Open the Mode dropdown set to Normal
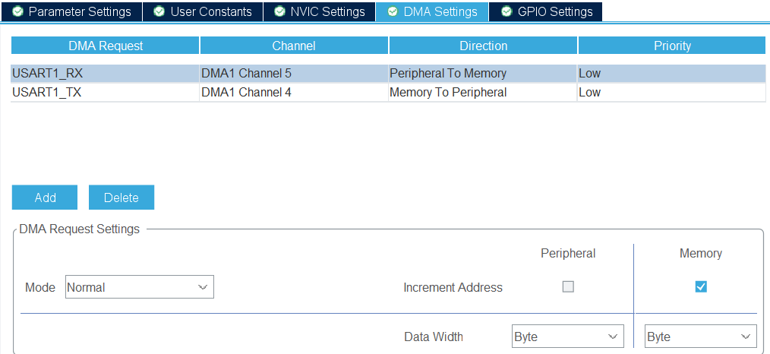 (x=139, y=287)
